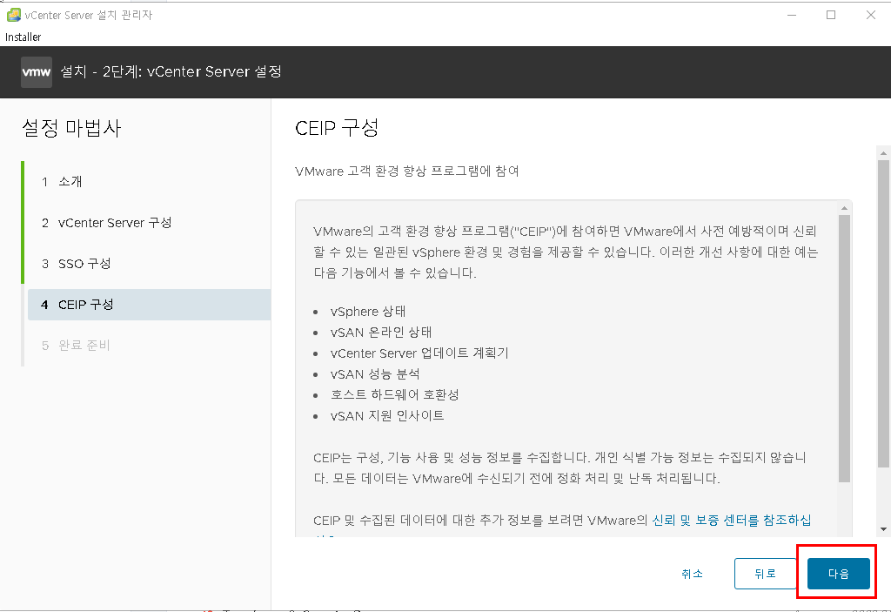Click the 뒤로 button
891x612 pixels.
[x=765, y=574]
